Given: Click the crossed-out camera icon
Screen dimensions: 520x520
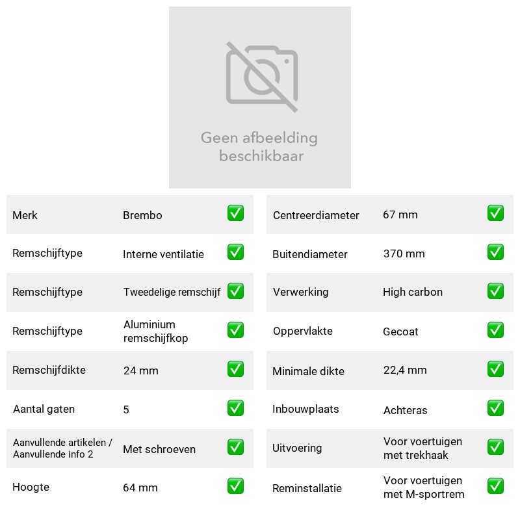Looking at the screenshot, I should tap(262, 77).
